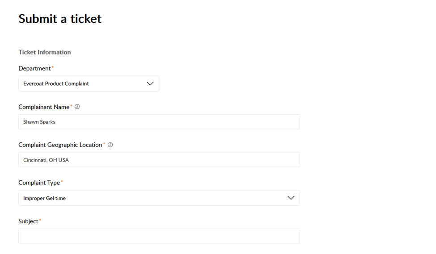Click the Complaint Type field label
Image resolution: width=436 pixels, height=254 pixels.
[39, 183]
